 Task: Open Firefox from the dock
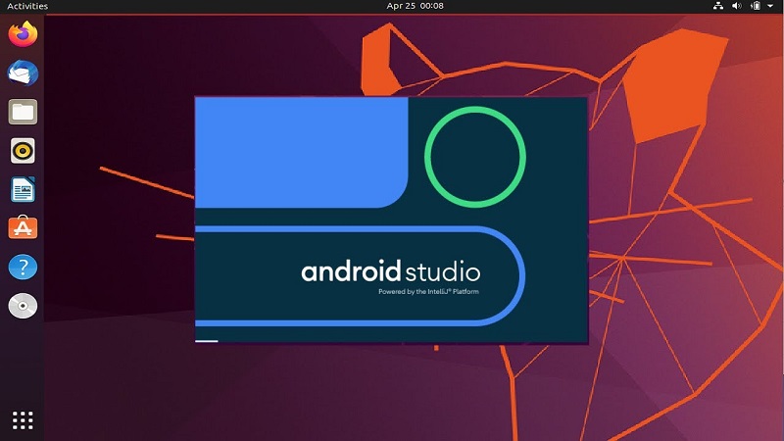[x=23, y=34]
